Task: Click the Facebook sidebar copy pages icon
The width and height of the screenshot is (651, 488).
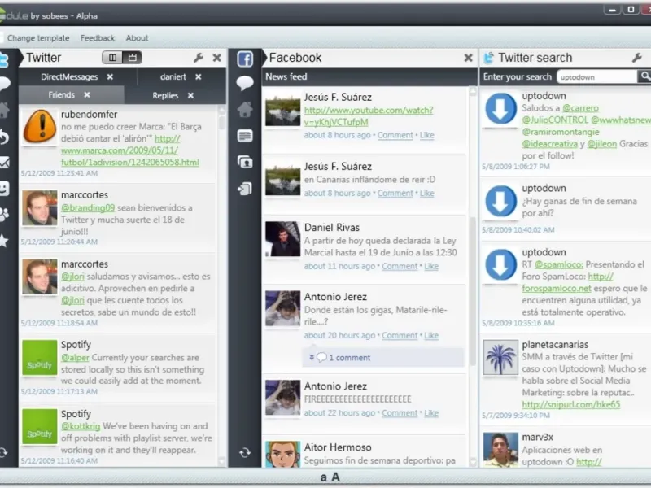Action: [245, 189]
